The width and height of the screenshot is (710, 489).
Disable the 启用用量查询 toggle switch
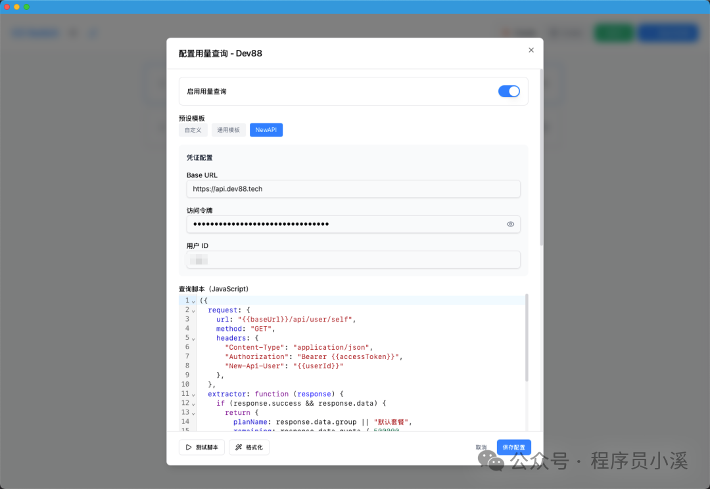(x=509, y=91)
